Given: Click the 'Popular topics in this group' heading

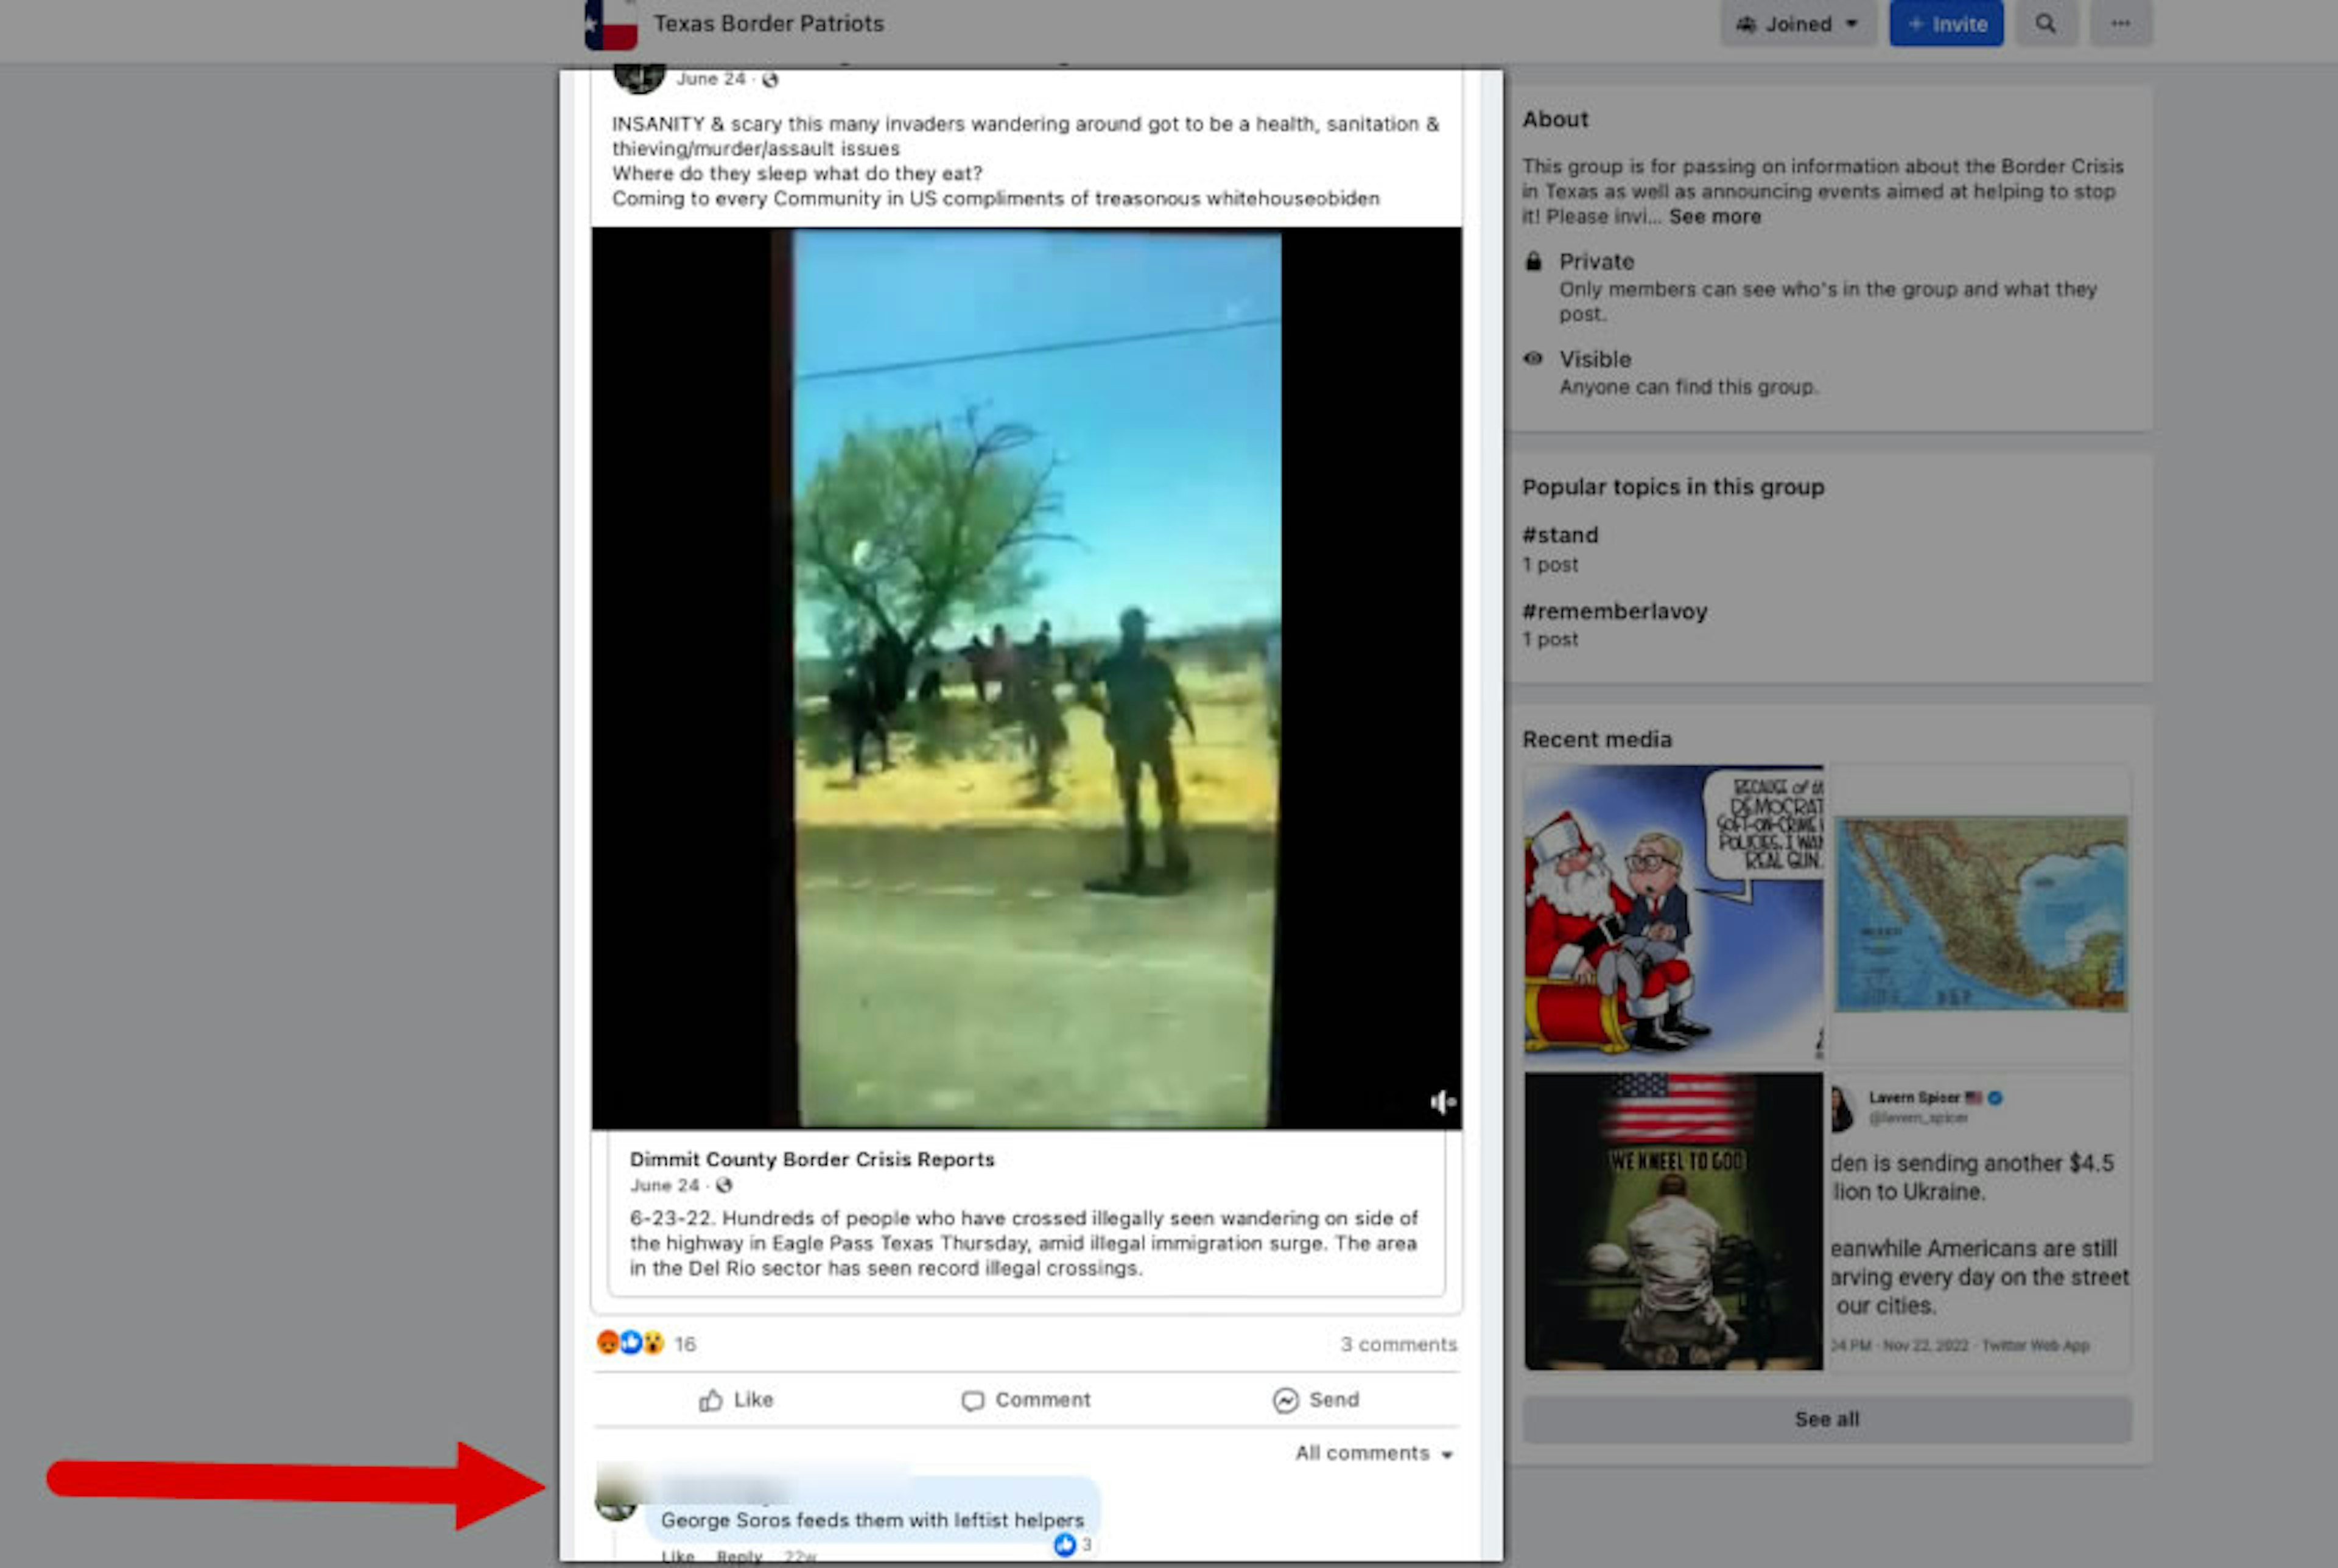Looking at the screenshot, I should pos(1673,487).
